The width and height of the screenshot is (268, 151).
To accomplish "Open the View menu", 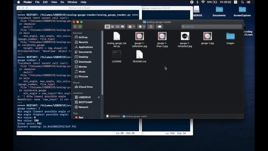I will (x=54, y=2).
